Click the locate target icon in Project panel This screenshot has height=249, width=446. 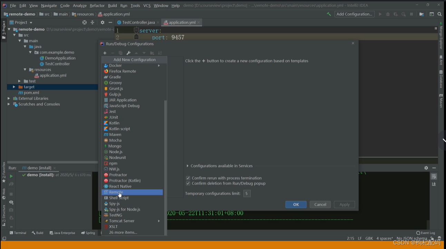(85, 22)
